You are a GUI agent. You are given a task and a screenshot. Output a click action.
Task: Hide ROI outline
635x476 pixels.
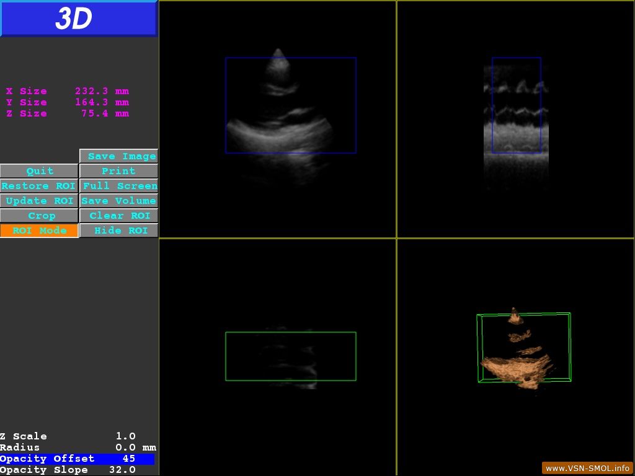[x=118, y=231]
